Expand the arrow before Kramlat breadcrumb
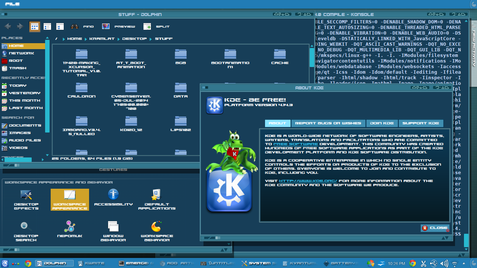The width and height of the screenshot is (477, 268). (86, 39)
